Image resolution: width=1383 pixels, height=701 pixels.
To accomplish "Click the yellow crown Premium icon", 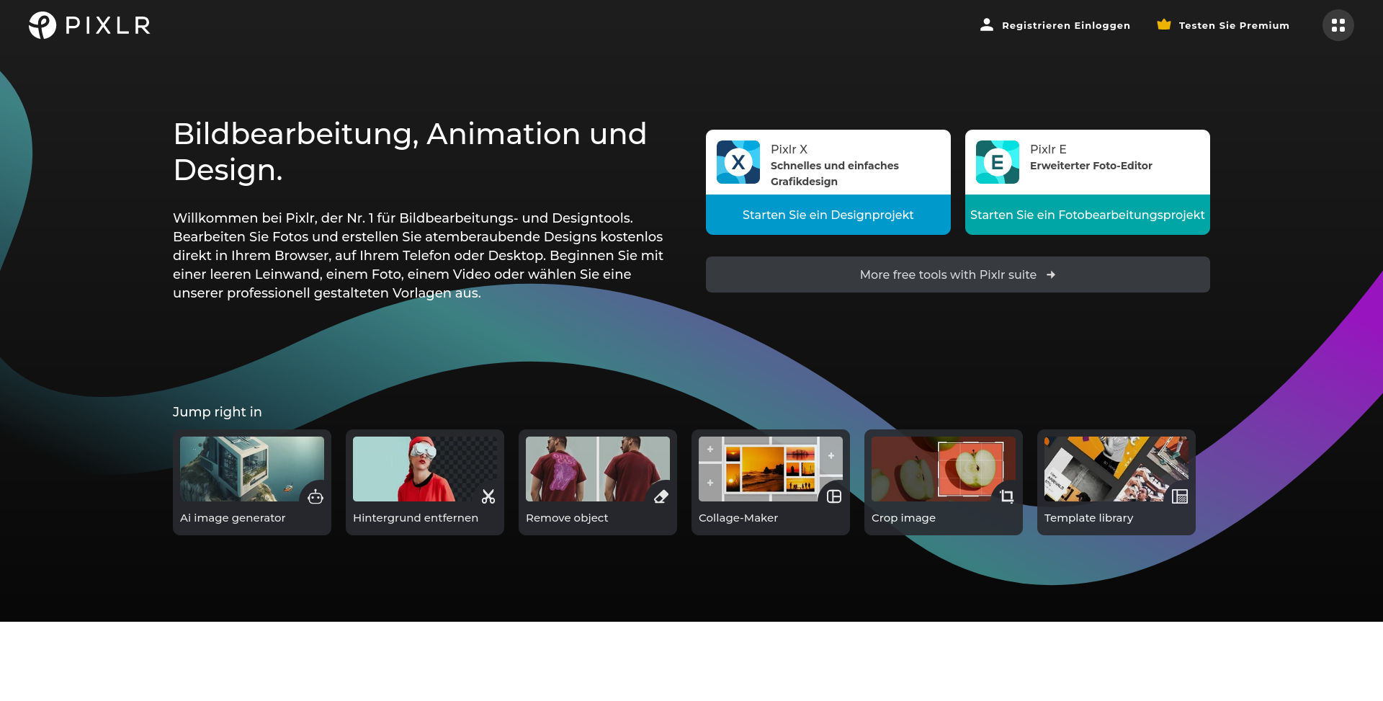I will coord(1163,24).
